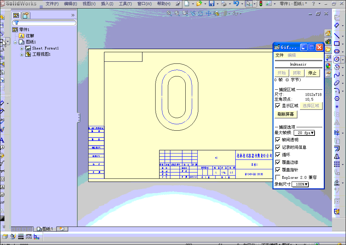Select 零件1 root tree item

coord(21,30)
